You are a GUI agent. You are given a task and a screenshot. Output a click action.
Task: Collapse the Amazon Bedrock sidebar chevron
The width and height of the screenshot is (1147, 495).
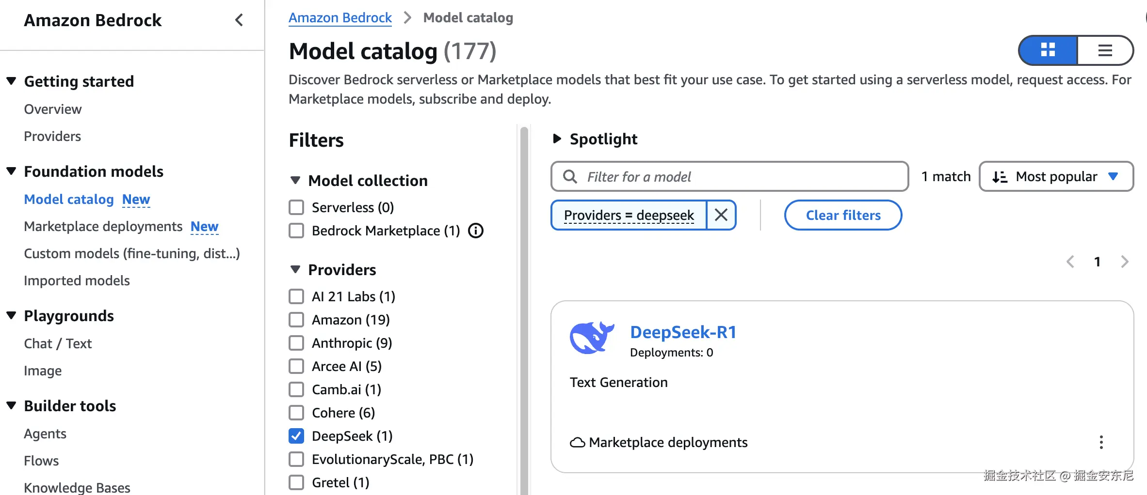(x=239, y=20)
